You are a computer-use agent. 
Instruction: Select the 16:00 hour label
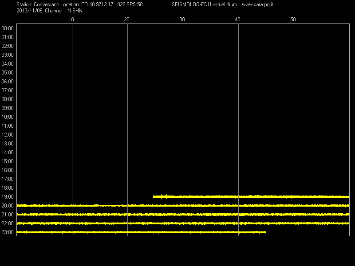8,170
